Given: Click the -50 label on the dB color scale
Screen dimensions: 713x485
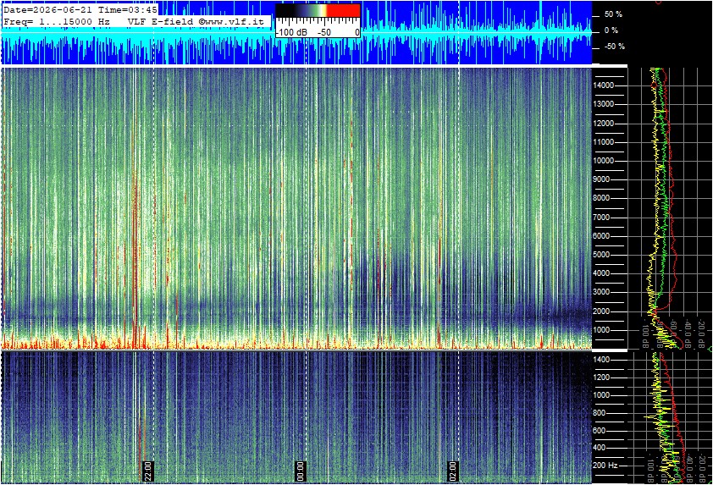Looking at the screenshot, I should [324, 33].
